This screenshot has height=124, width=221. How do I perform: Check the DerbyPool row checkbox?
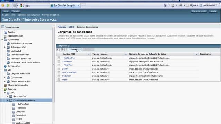[x=59, y=76]
